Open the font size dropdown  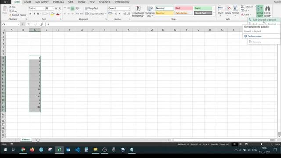[53, 8]
